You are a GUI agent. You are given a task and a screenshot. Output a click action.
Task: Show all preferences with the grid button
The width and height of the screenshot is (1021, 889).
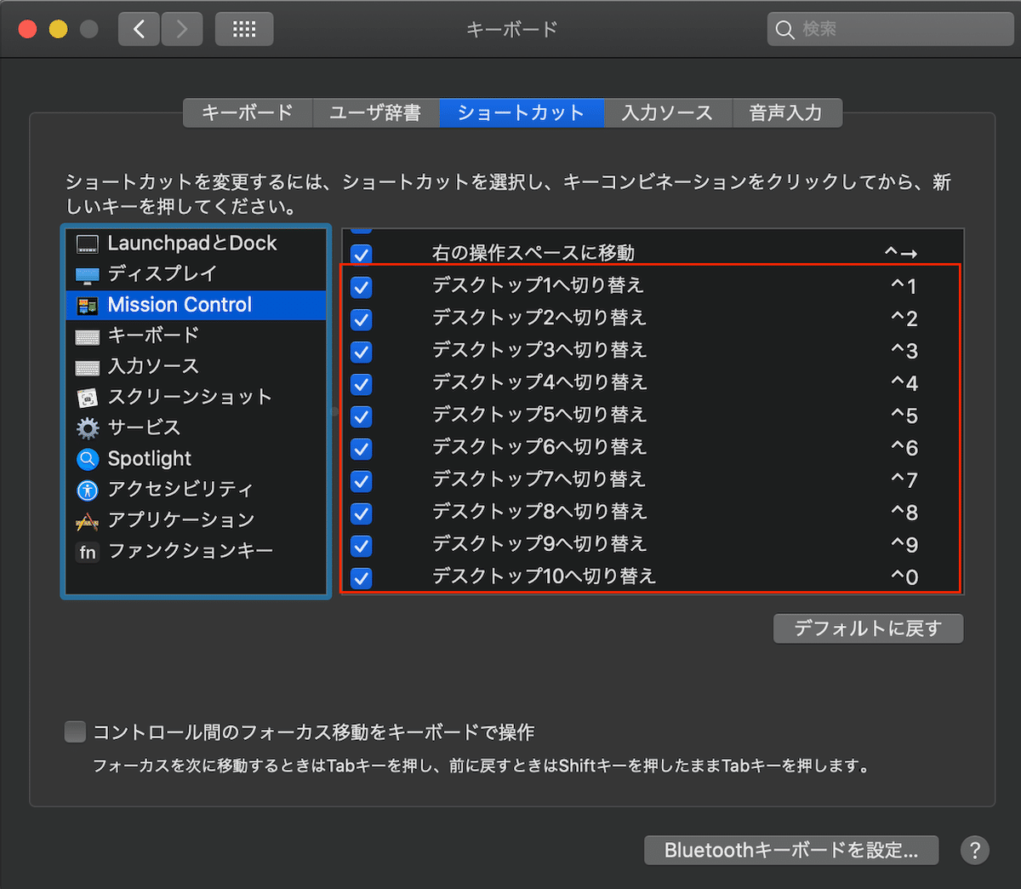(x=244, y=29)
